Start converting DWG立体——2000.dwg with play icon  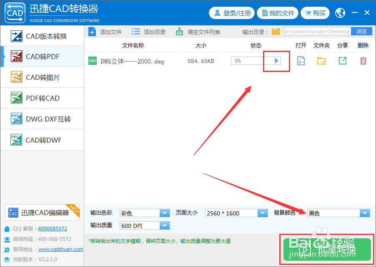[x=276, y=61]
